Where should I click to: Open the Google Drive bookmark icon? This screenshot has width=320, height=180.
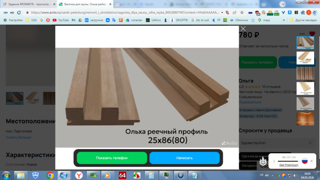[x=80, y=20]
